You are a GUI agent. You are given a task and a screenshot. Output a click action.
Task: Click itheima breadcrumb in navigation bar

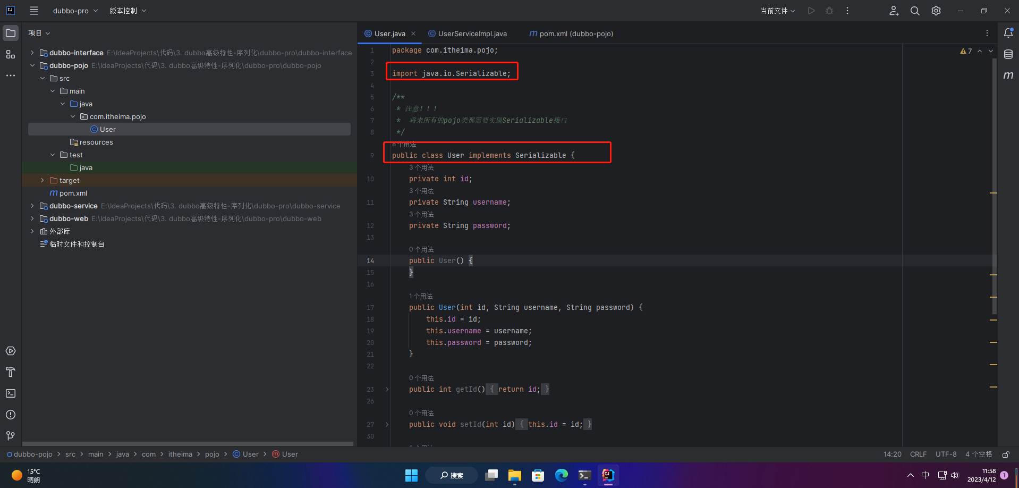tap(180, 455)
